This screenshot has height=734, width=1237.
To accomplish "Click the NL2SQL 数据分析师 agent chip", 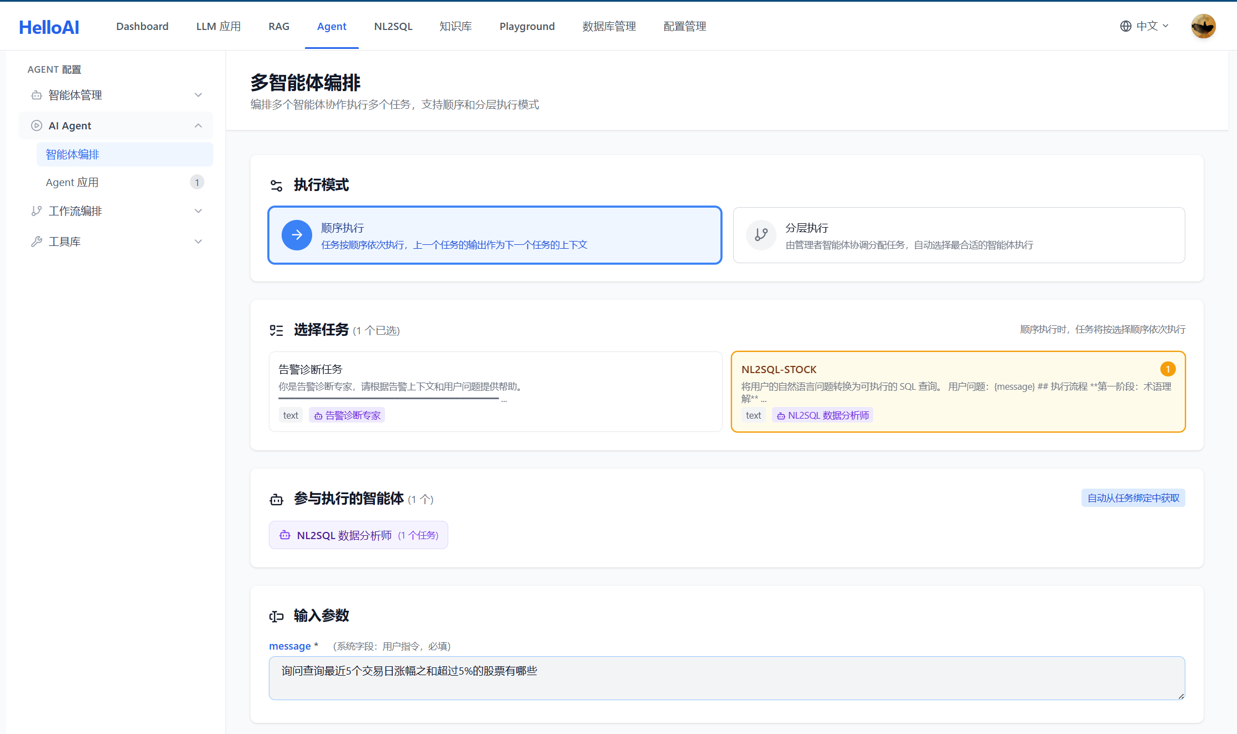I will point(358,535).
